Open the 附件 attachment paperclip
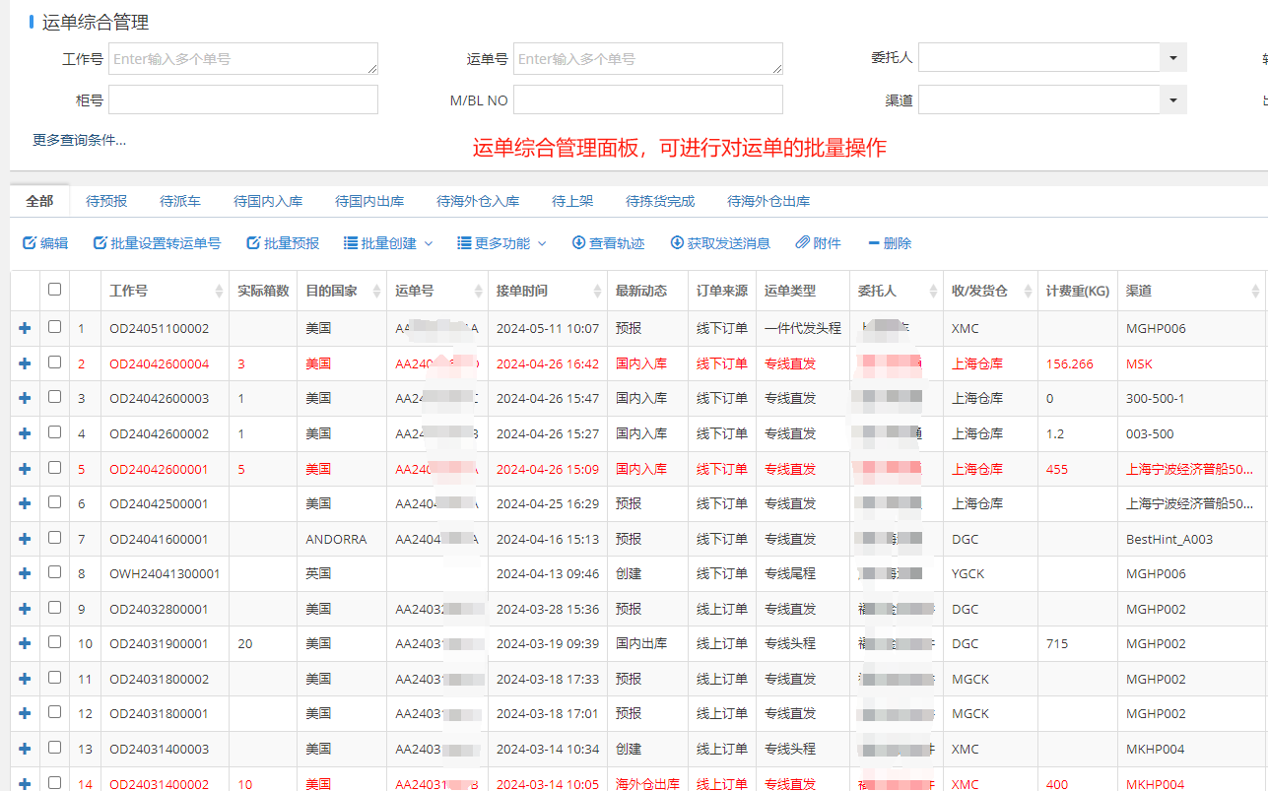The width and height of the screenshot is (1268, 791). click(818, 243)
